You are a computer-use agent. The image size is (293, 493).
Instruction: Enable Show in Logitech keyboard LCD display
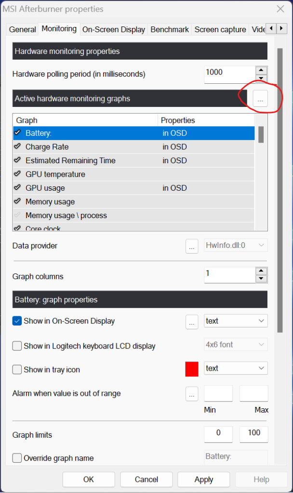[17, 346]
